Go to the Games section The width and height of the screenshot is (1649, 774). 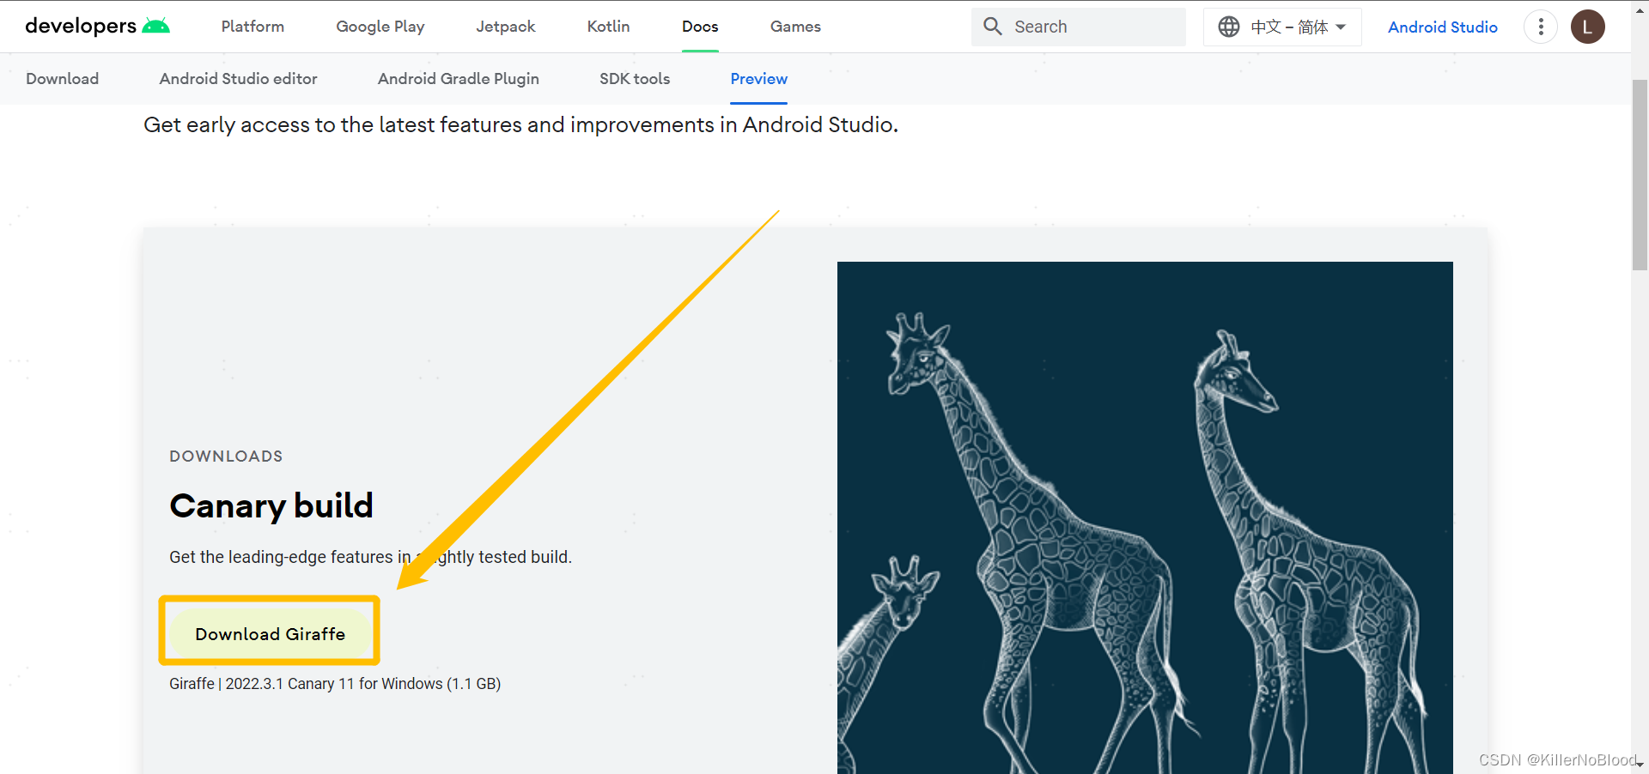click(795, 27)
